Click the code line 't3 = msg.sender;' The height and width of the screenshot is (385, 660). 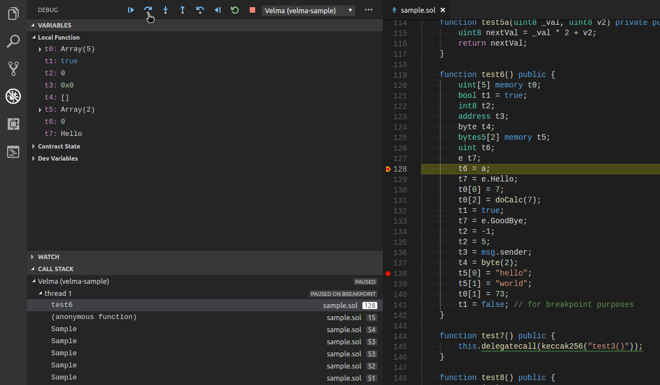pyautogui.click(x=495, y=252)
